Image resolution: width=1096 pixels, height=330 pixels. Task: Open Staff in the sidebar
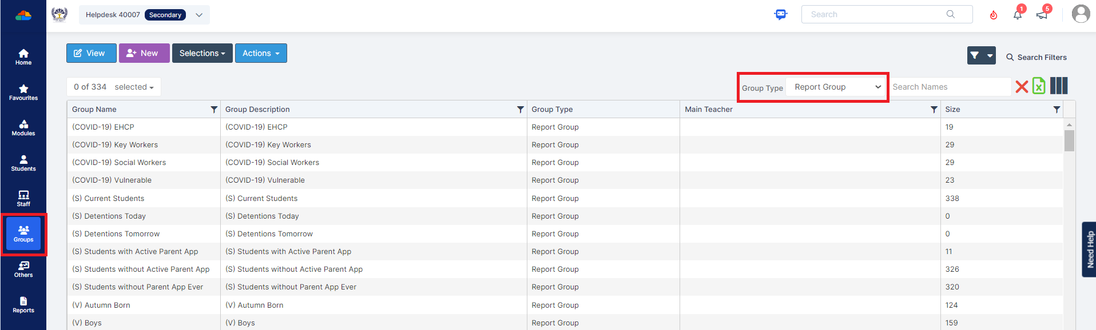point(23,199)
